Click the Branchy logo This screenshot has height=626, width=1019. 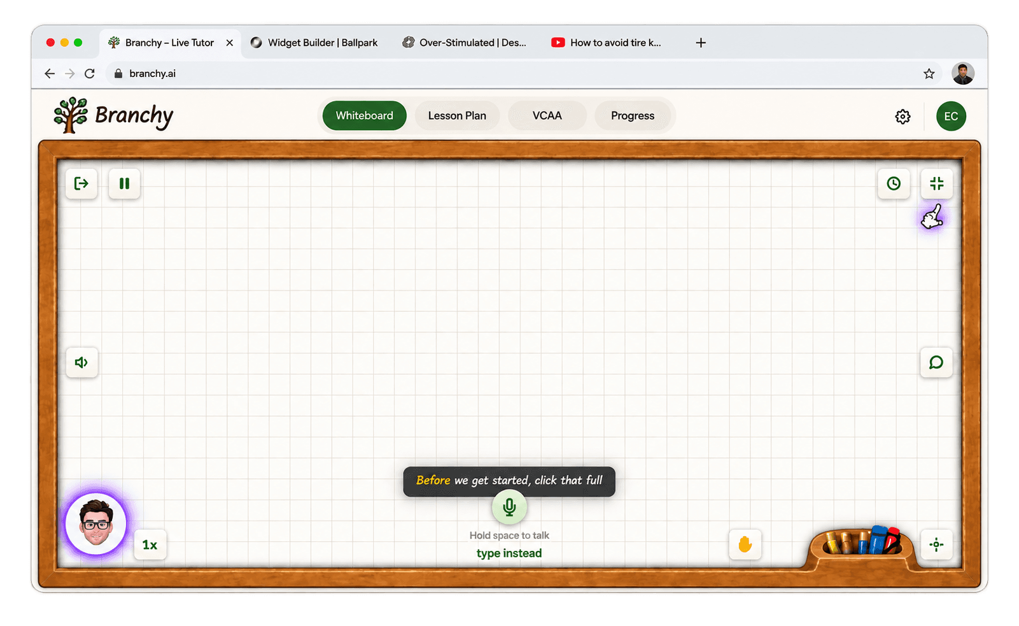pos(113,115)
